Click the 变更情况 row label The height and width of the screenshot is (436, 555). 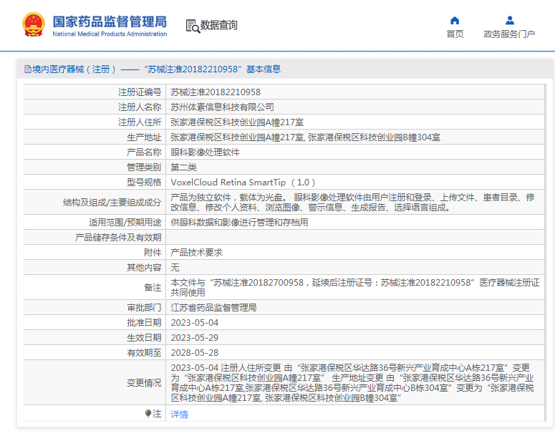point(145,382)
